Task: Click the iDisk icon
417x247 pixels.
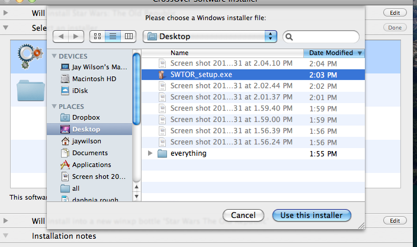Action: tap(65, 91)
